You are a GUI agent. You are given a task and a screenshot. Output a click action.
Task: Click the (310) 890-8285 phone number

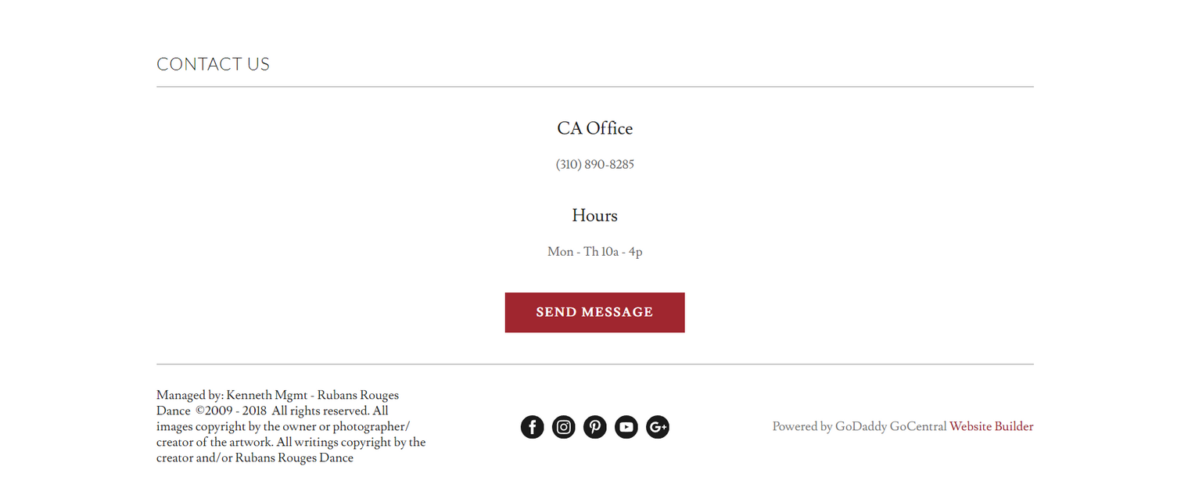(x=594, y=164)
